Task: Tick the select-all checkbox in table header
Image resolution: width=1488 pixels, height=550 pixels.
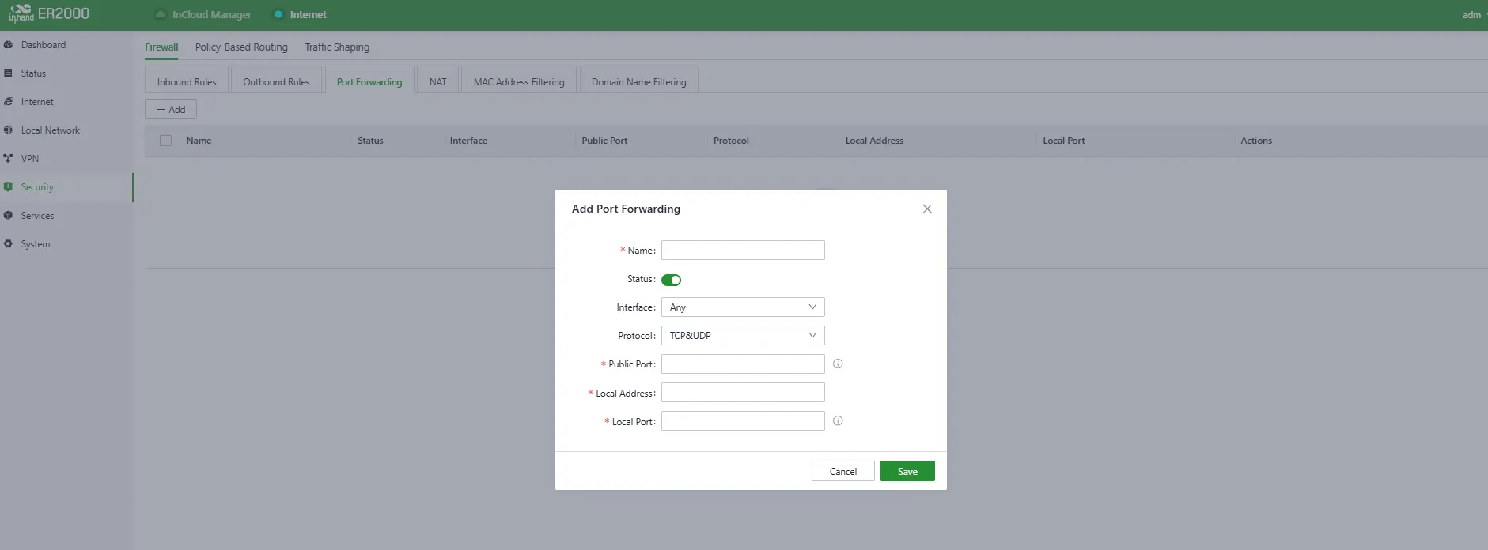Action: pos(165,141)
